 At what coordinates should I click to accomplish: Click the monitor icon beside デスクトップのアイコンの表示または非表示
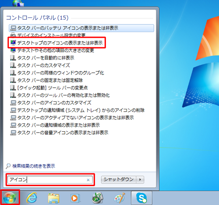click(13, 43)
